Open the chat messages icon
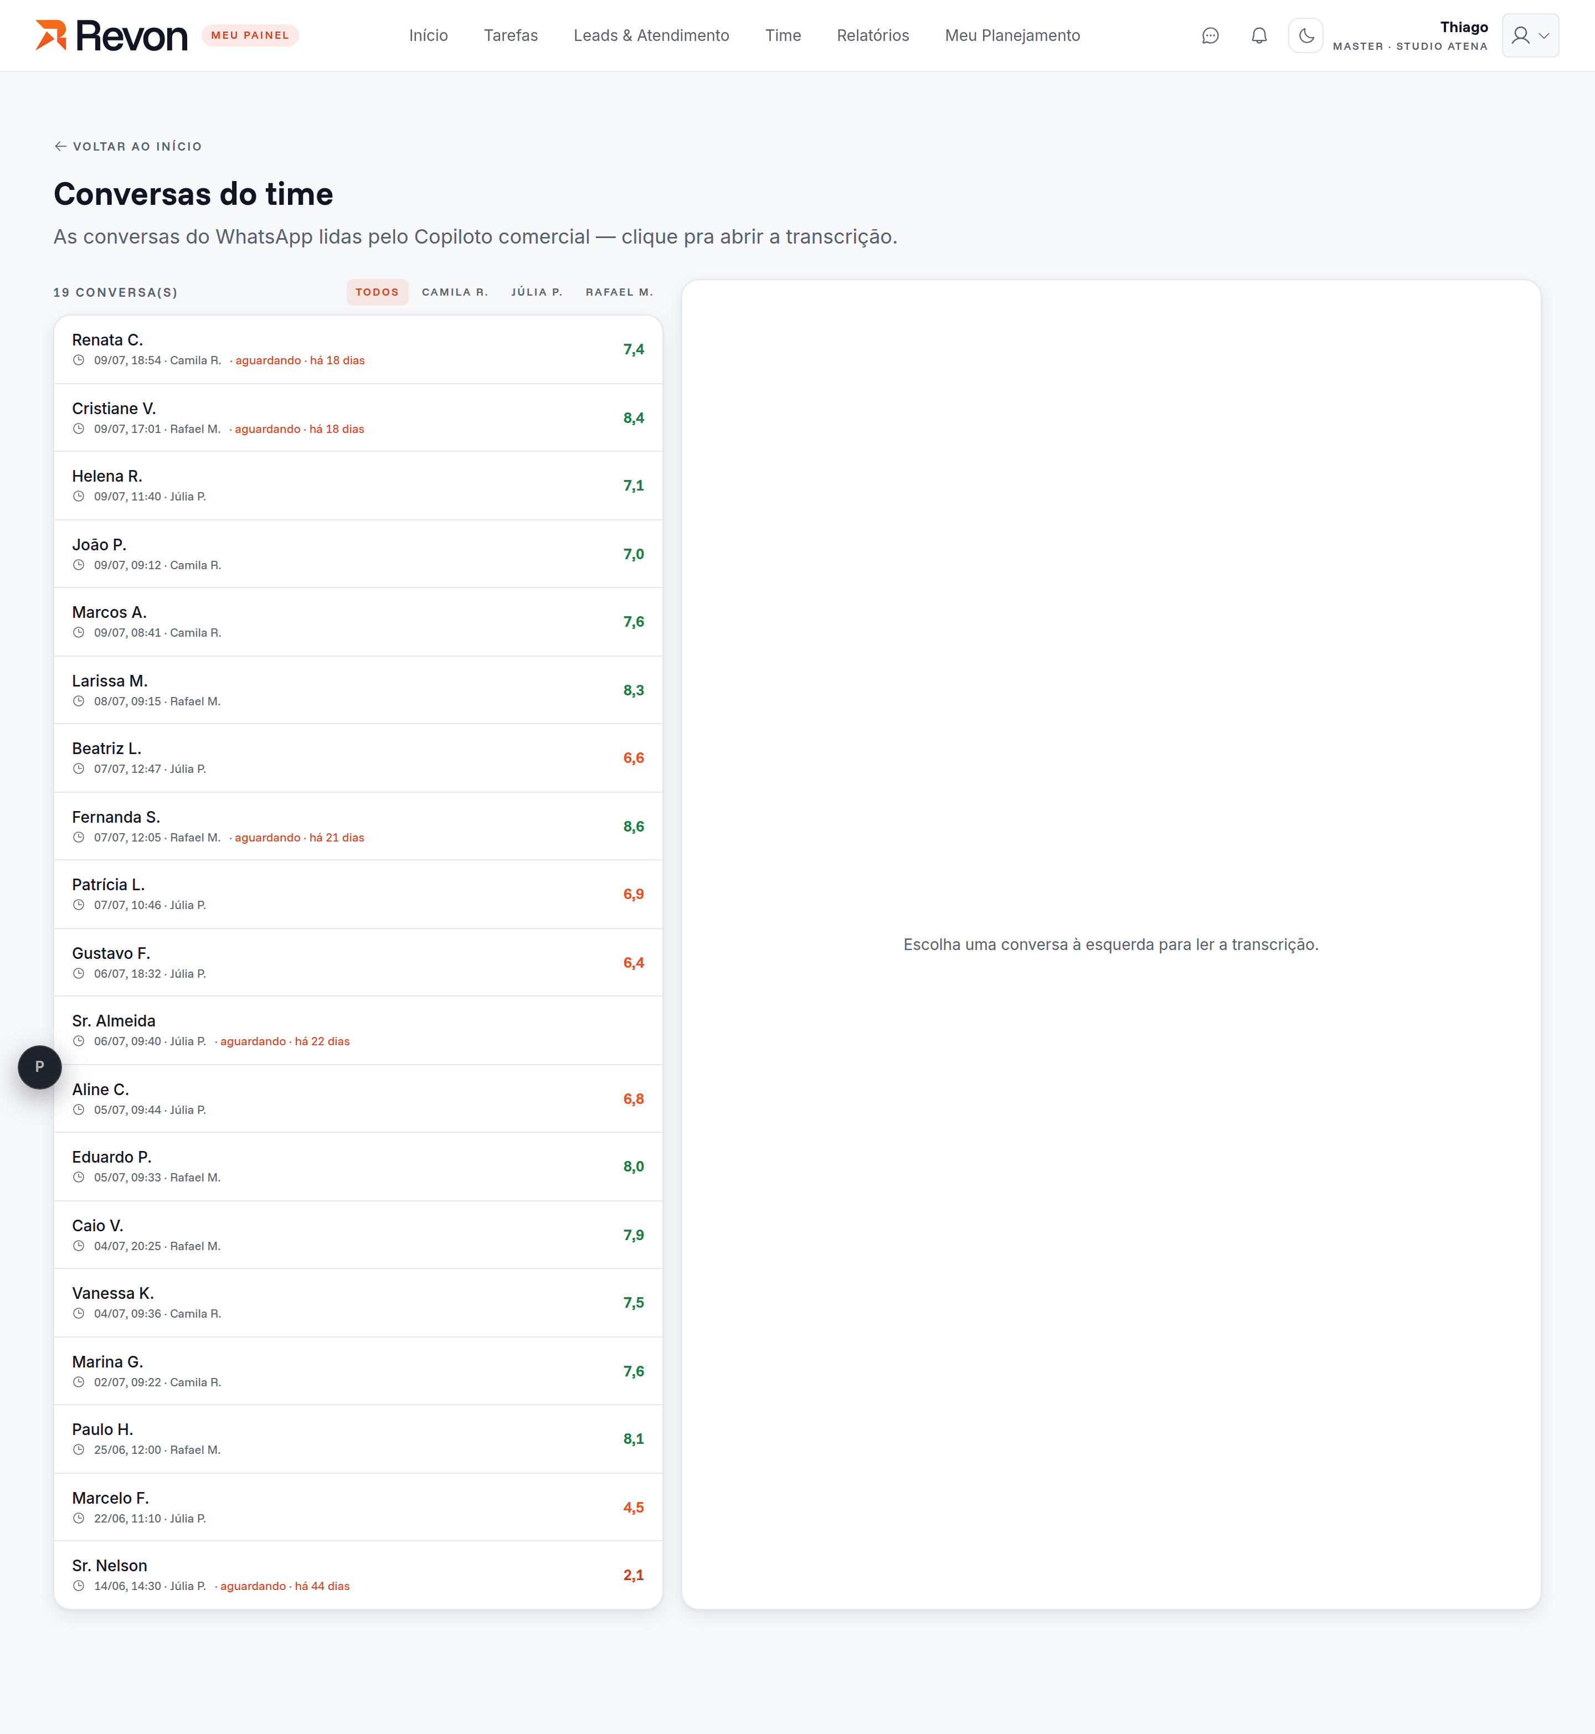The height and width of the screenshot is (1734, 1595). pyautogui.click(x=1210, y=35)
